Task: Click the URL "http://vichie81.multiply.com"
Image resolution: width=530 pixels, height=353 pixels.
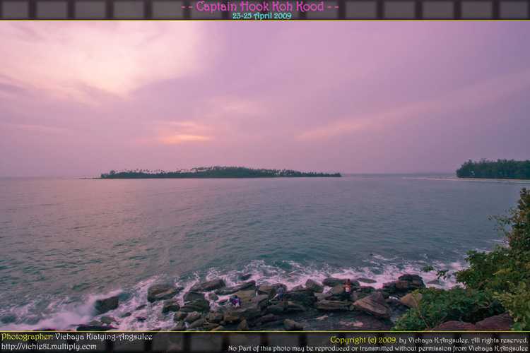Action: [49, 347]
